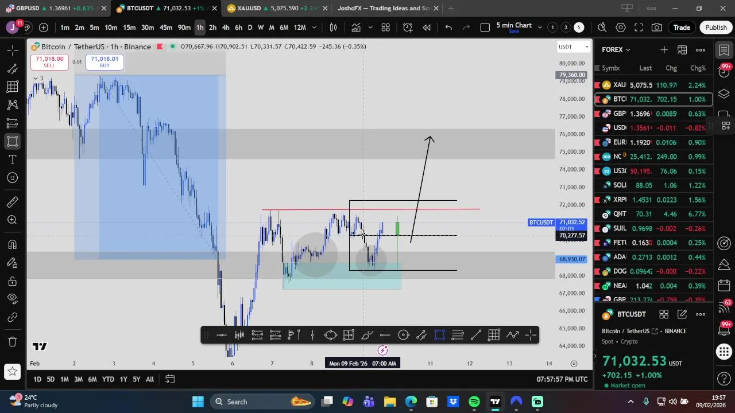The width and height of the screenshot is (735, 413).
Task: Open quick search in top bar
Action: (x=602, y=28)
